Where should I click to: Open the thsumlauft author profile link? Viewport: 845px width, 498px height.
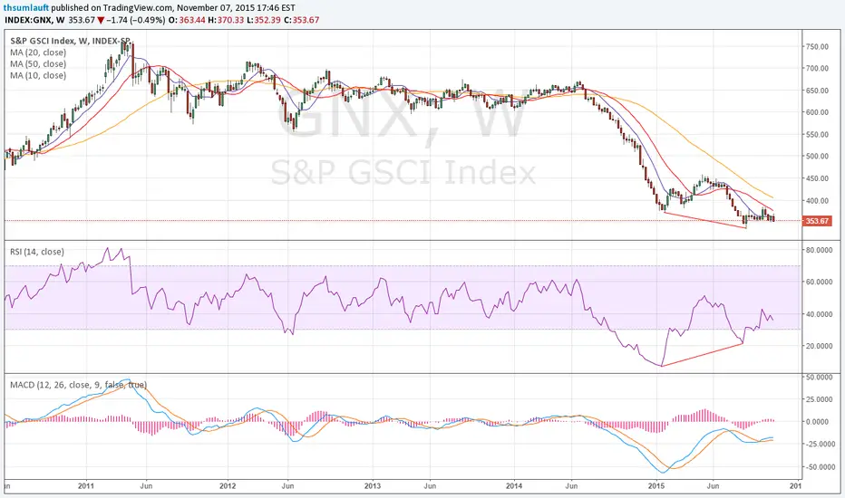coord(26,8)
